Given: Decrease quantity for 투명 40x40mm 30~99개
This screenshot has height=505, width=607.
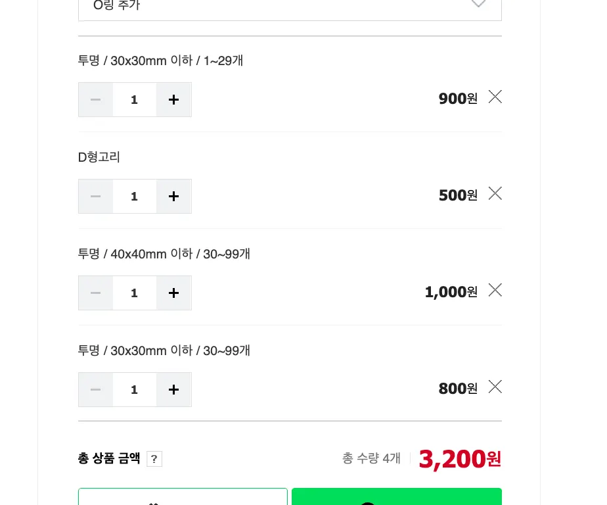Looking at the screenshot, I should point(96,293).
